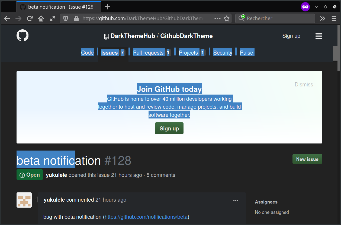341x225 pixels.
Task: Click the issue number #128
Action: tap(118, 161)
